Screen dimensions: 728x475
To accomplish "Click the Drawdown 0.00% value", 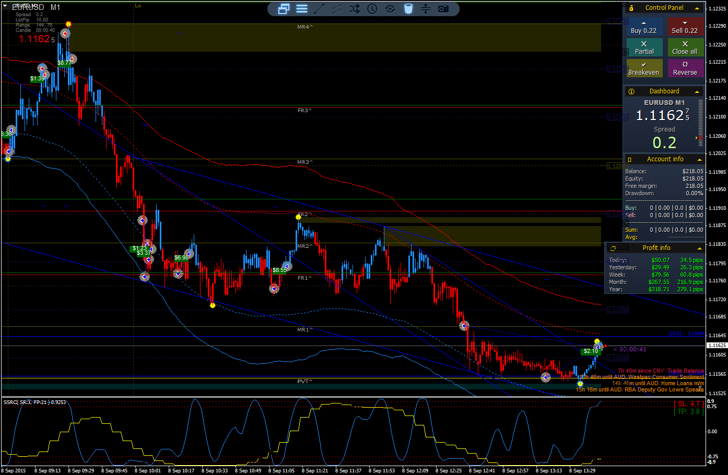I will tap(694, 193).
